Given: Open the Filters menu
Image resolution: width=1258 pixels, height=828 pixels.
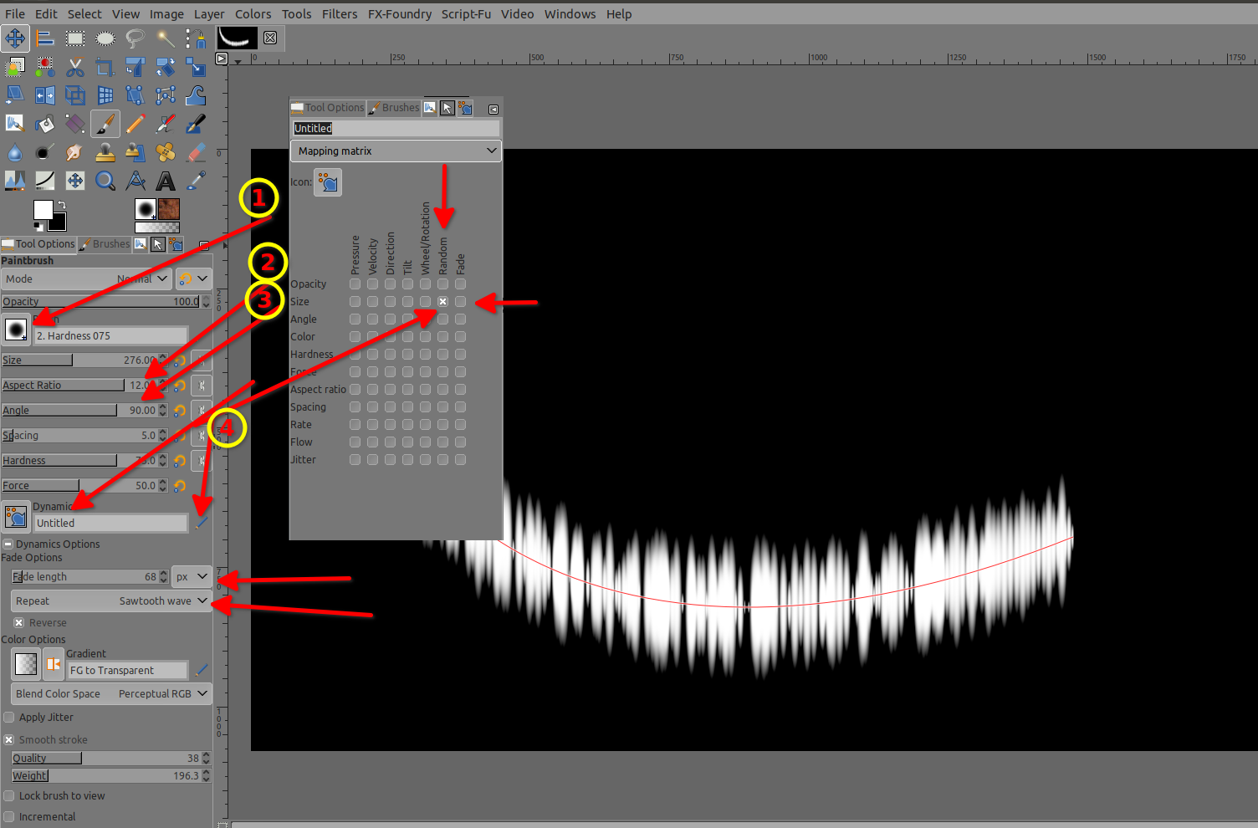Looking at the screenshot, I should [x=340, y=14].
